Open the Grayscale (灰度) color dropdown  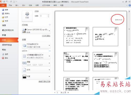pos(36,76)
